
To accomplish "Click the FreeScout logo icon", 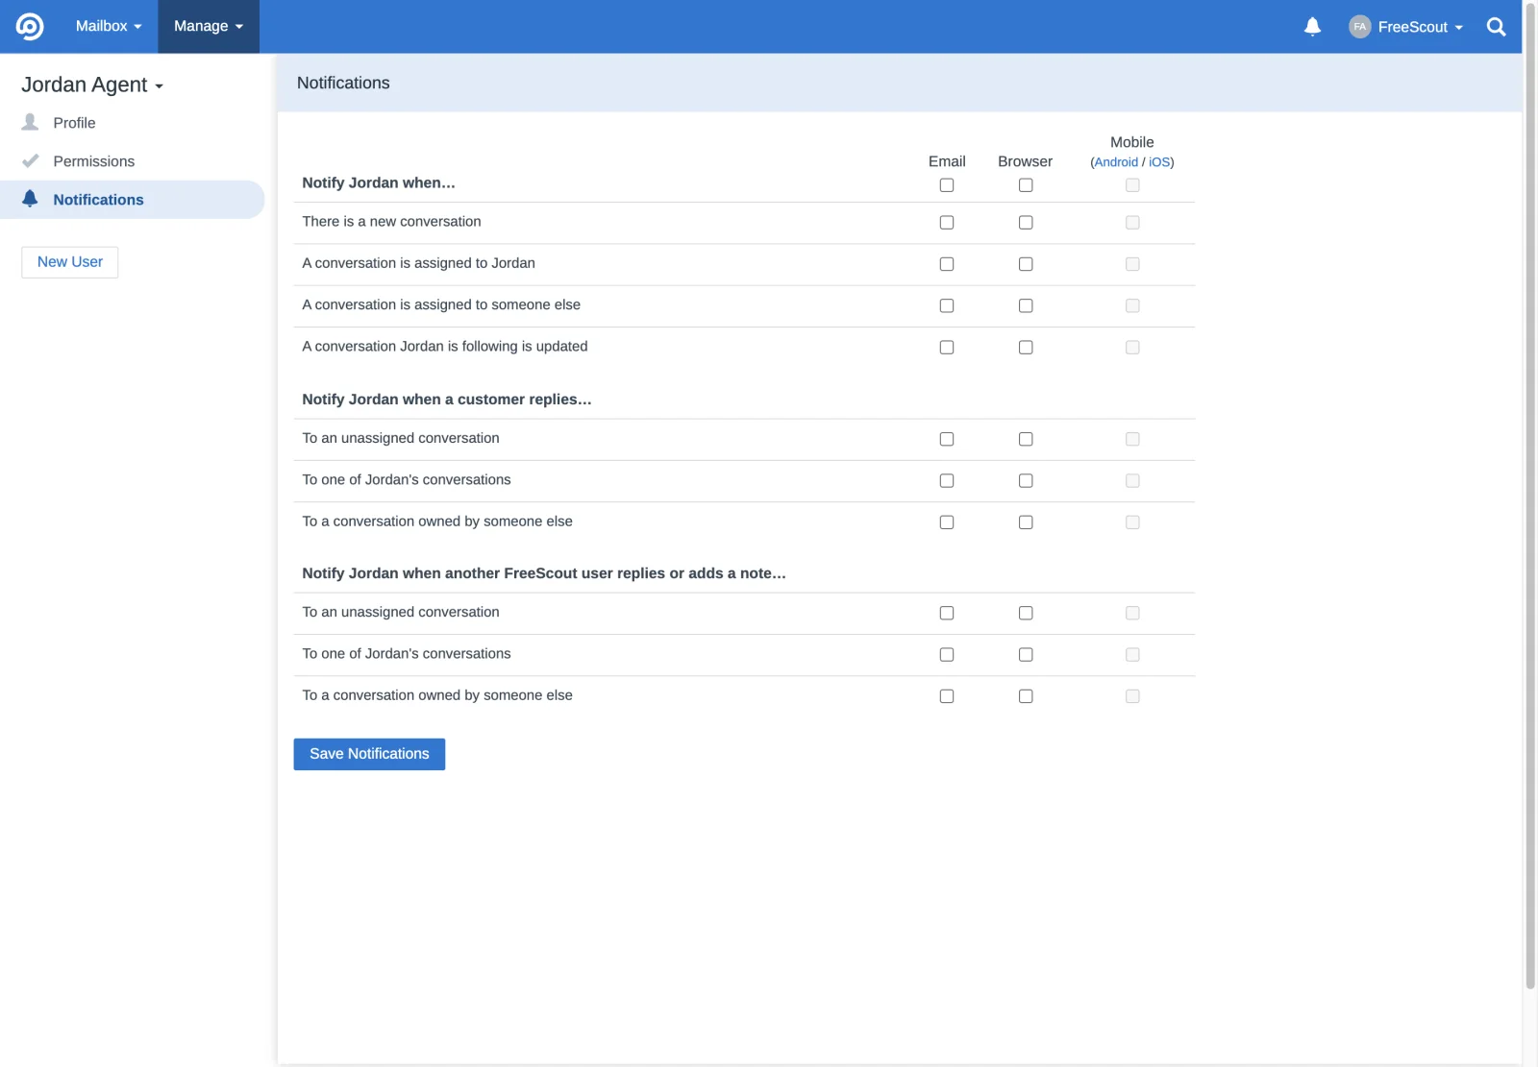I will click(30, 27).
